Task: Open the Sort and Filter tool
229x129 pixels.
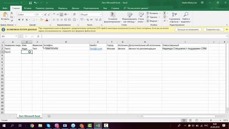Action: click(174, 18)
